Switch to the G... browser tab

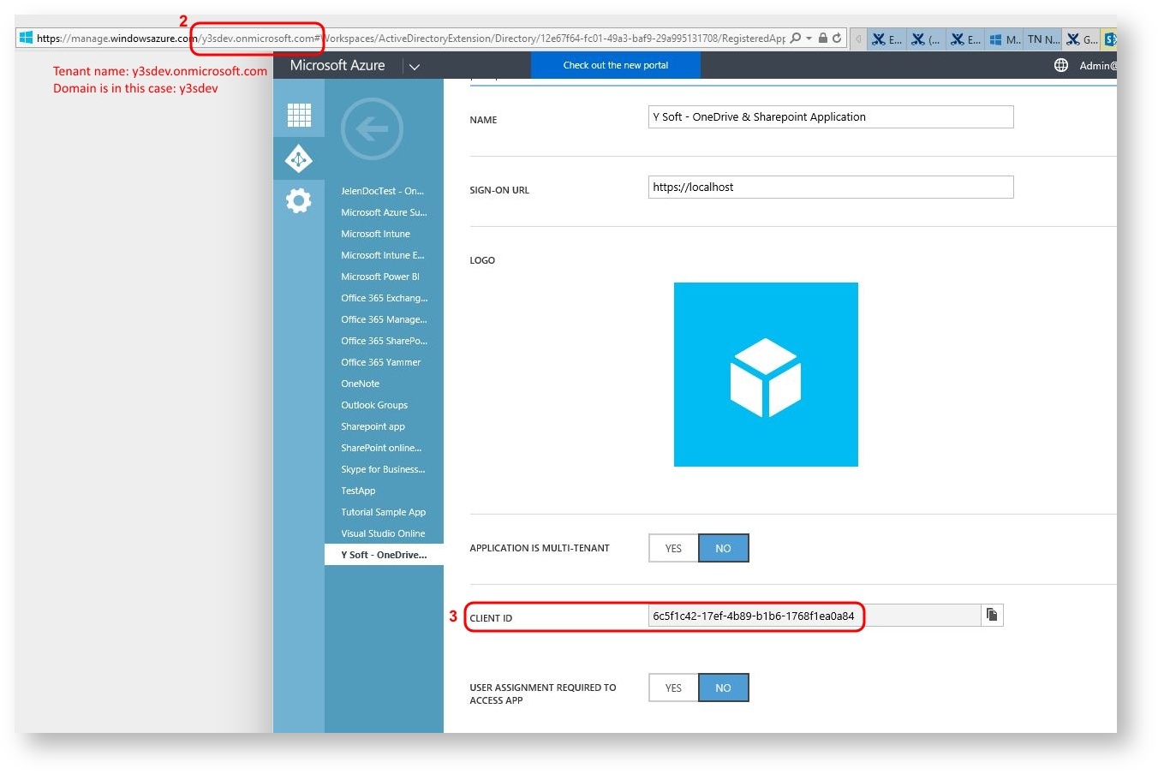point(1082,39)
